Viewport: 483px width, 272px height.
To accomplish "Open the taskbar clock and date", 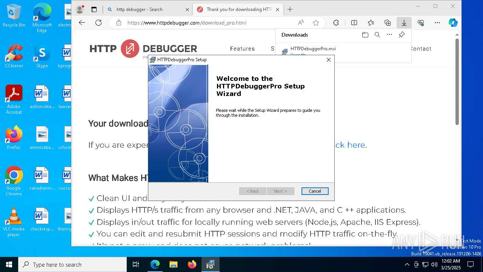I will point(451,264).
